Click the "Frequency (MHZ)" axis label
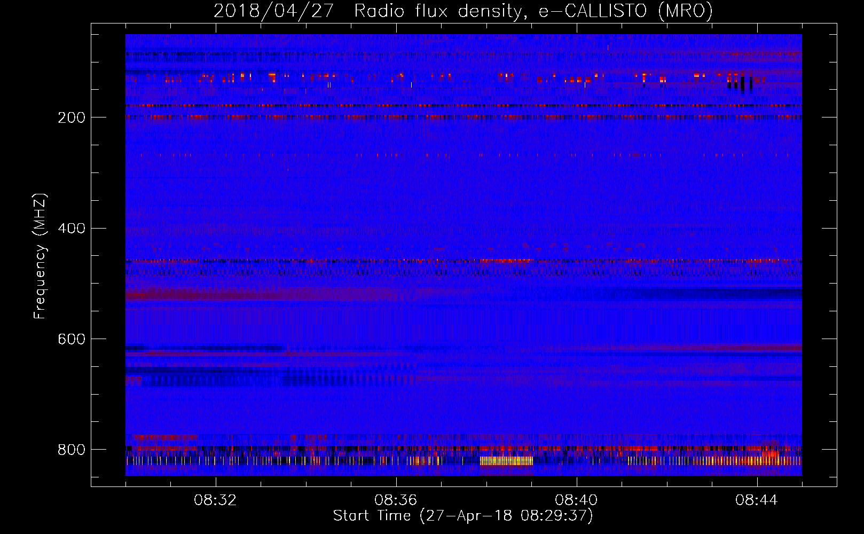Viewport: 864px width, 534px height. coord(40,256)
